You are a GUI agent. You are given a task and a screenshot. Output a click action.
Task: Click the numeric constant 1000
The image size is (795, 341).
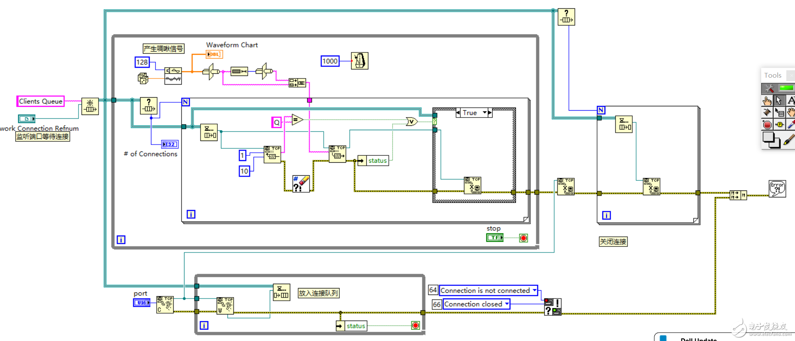pyautogui.click(x=330, y=61)
